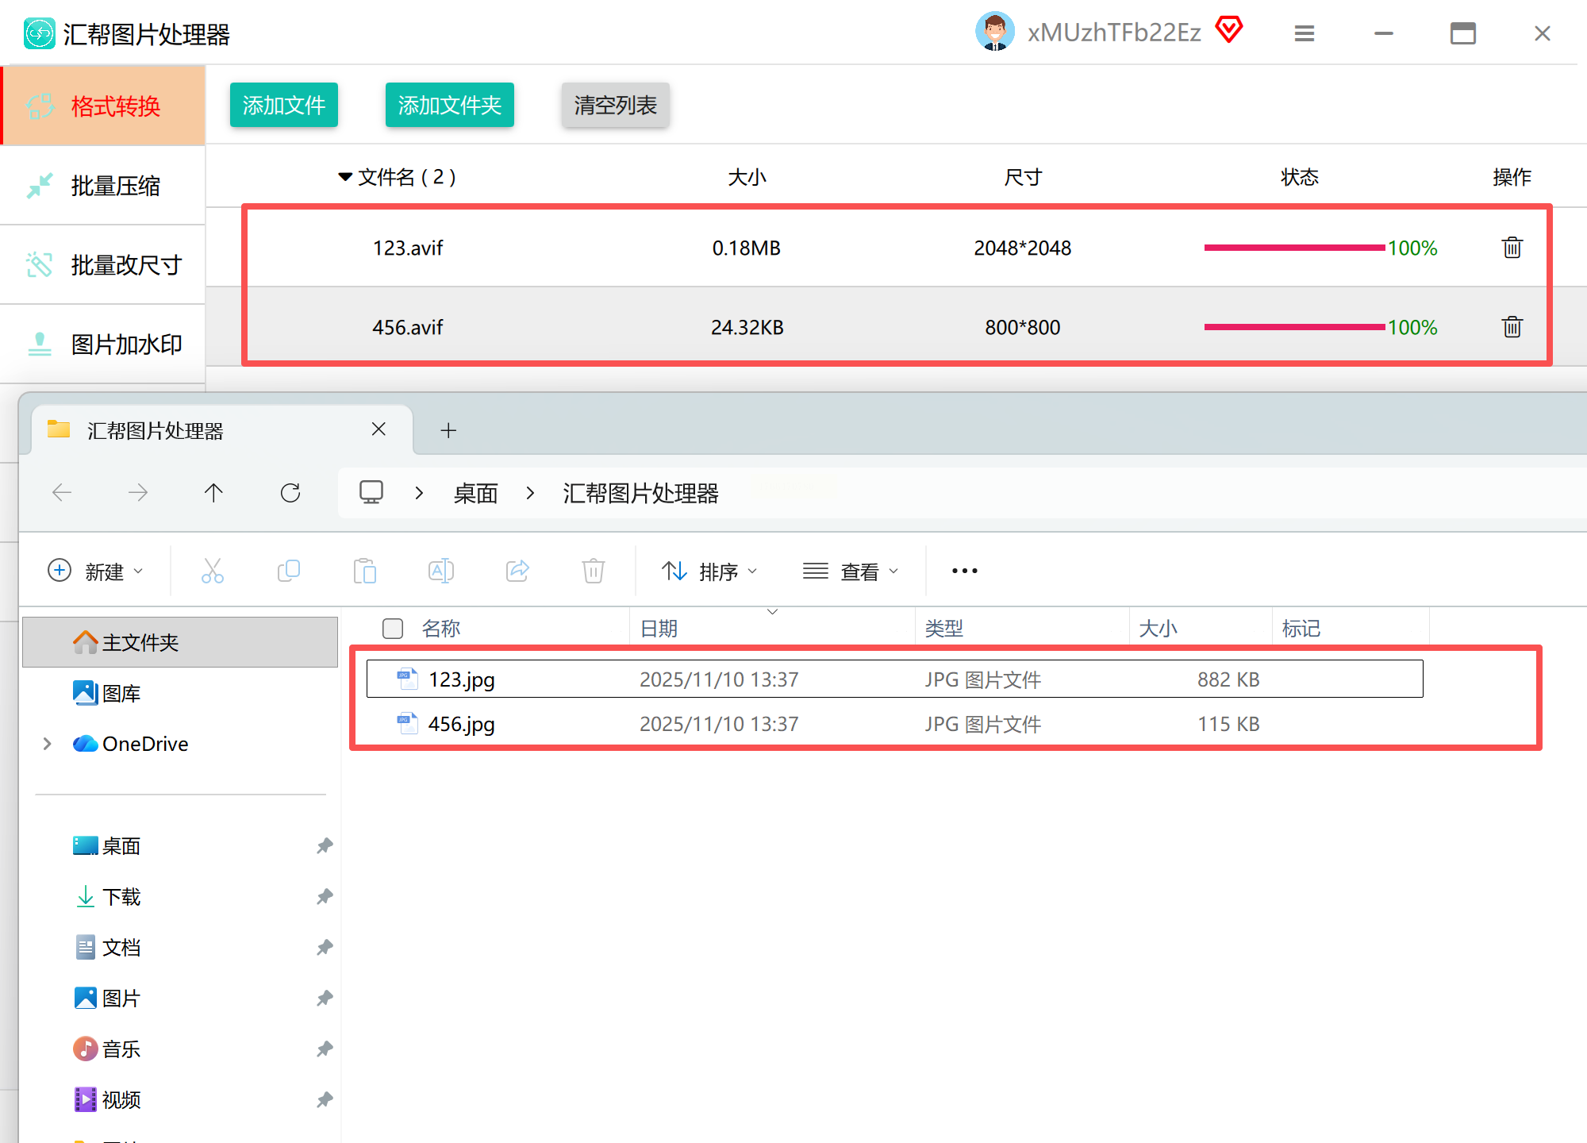Open the hamburger menu in title bar
The width and height of the screenshot is (1587, 1143).
coord(1304,33)
